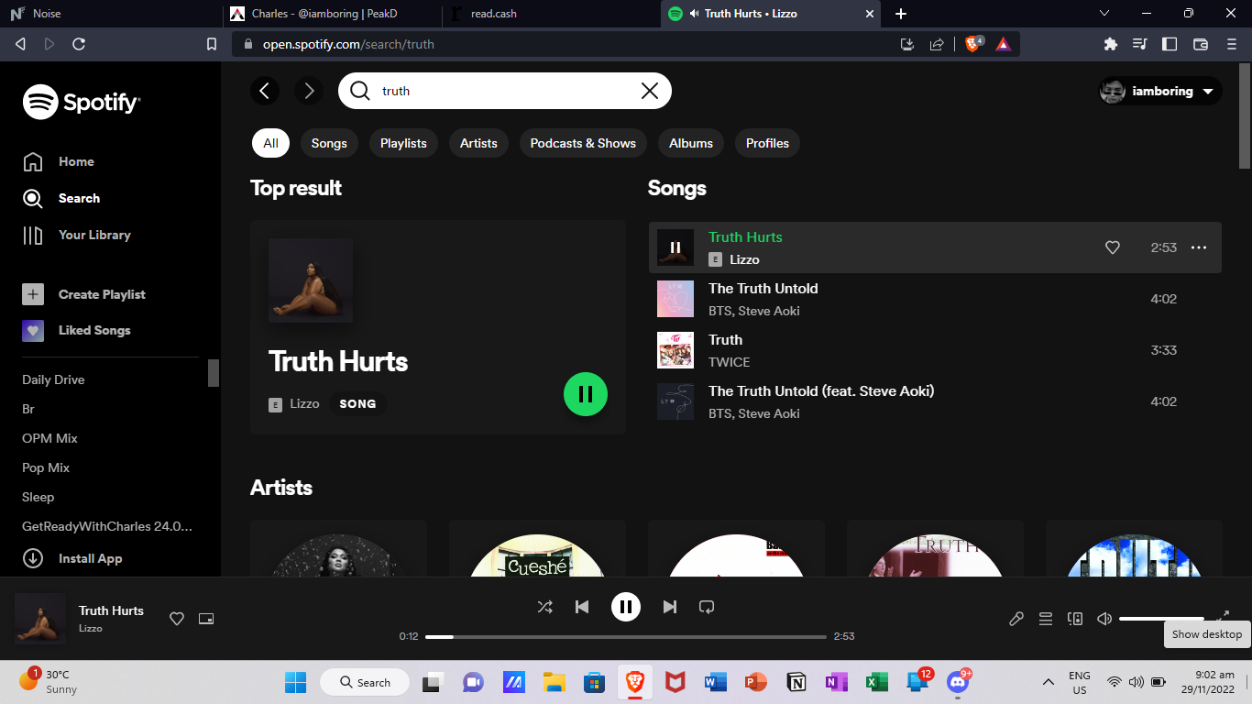Adjust the volume slider

tap(1161, 619)
